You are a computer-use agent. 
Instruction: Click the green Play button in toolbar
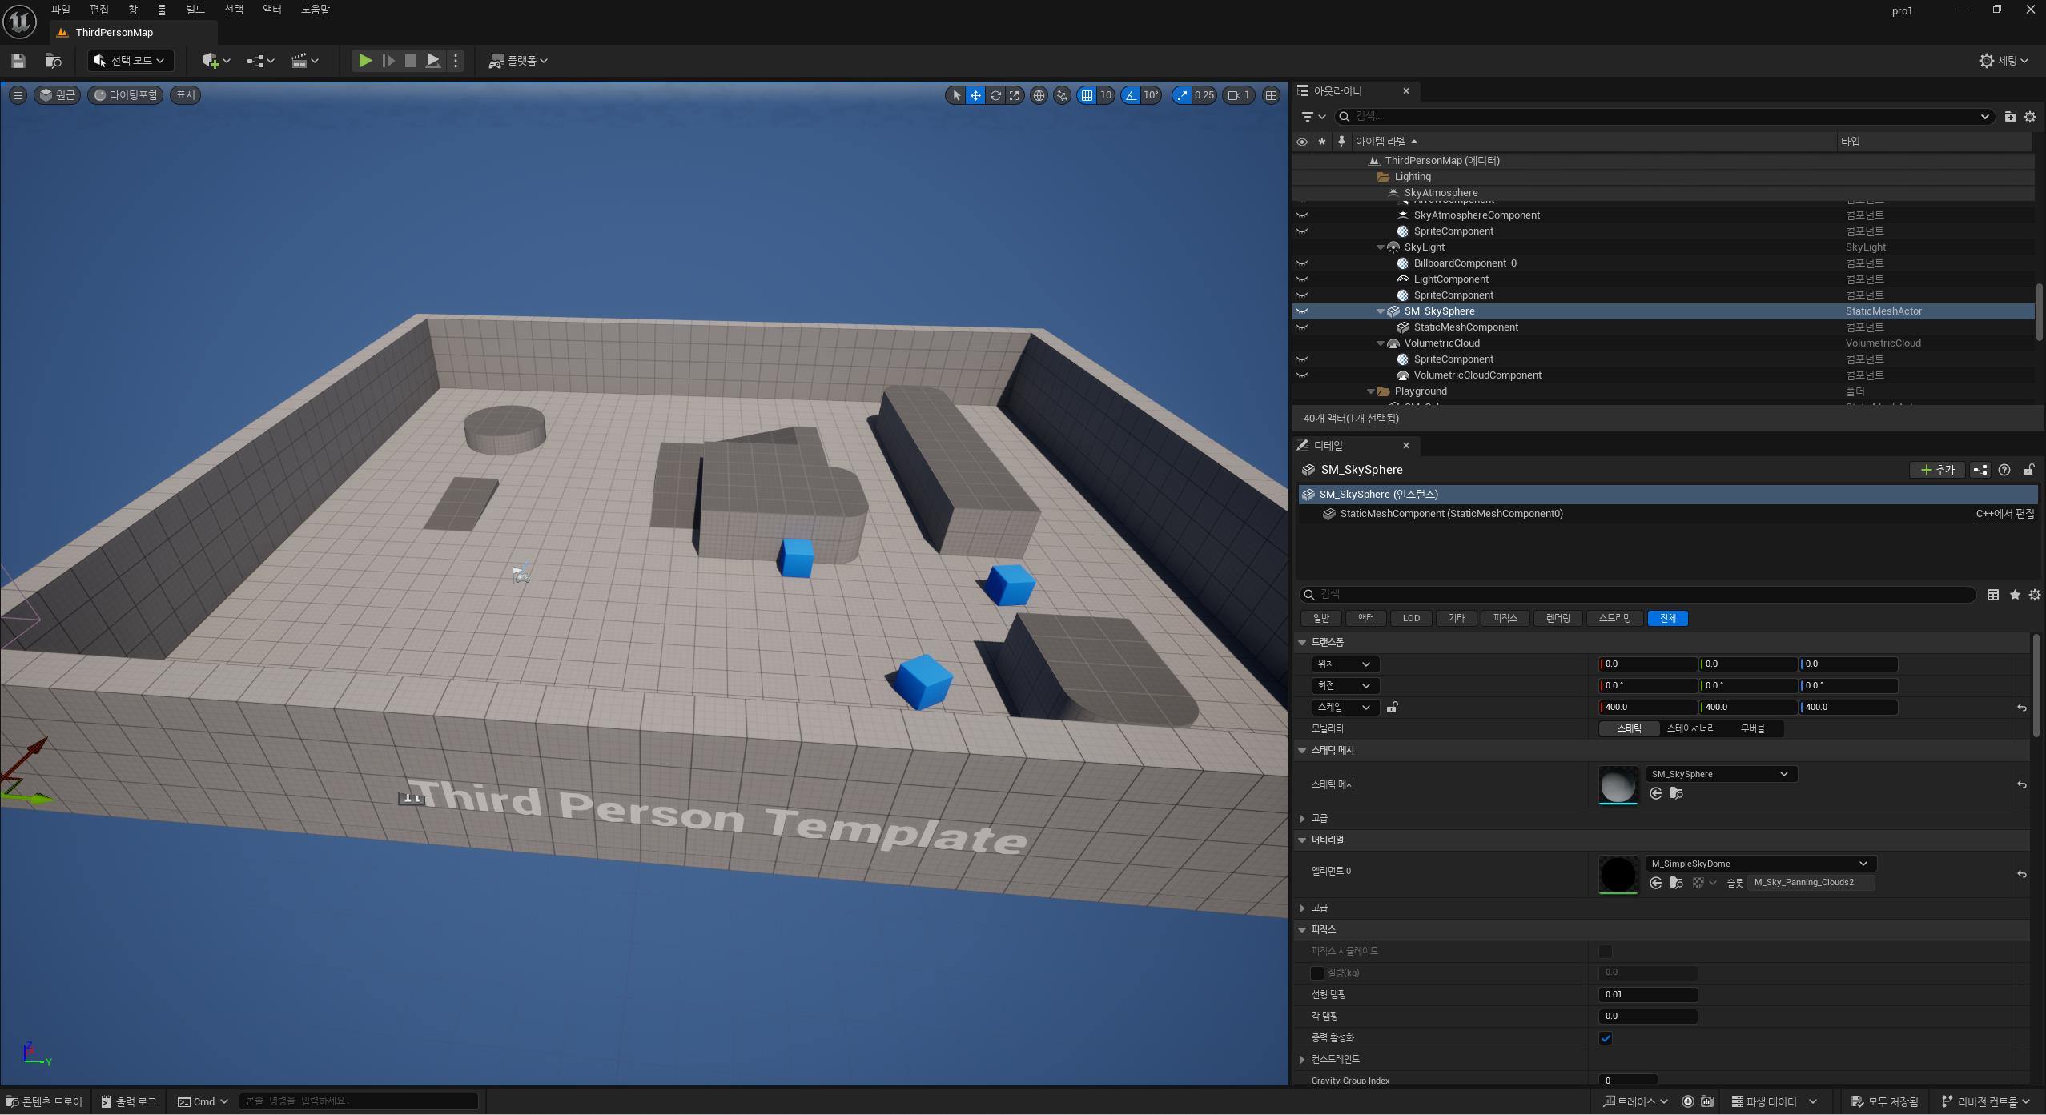point(364,61)
